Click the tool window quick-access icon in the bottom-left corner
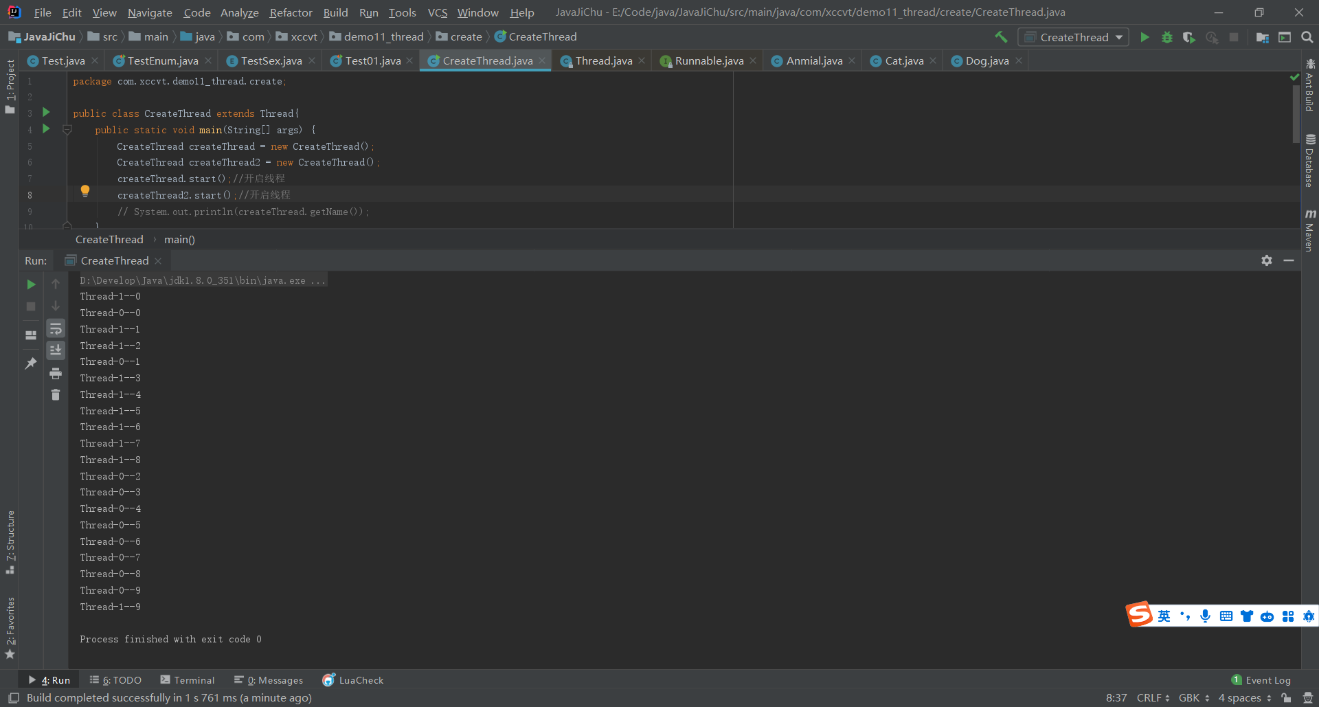1319x707 pixels. [x=13, y=698]
